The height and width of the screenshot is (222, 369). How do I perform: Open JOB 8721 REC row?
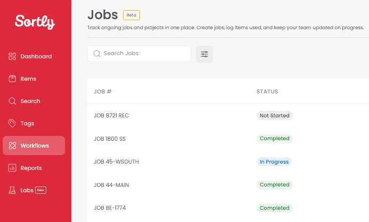tap(228, 115)
